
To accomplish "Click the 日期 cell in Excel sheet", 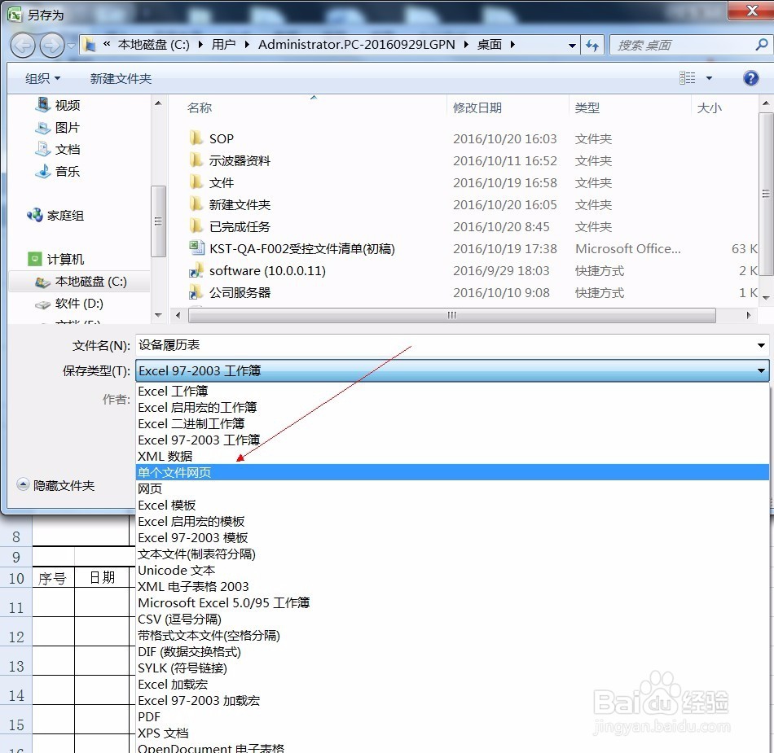I will coord(102,577).
